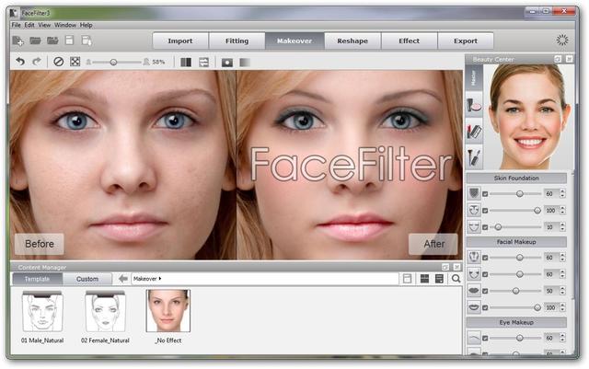Click the gradient square icon

pos(245,63)
